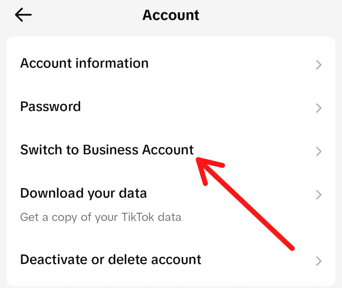The image size is (342, 288).
Task: Tap the chevron next to Deactivate or delete account
Action: click(319, 261)
